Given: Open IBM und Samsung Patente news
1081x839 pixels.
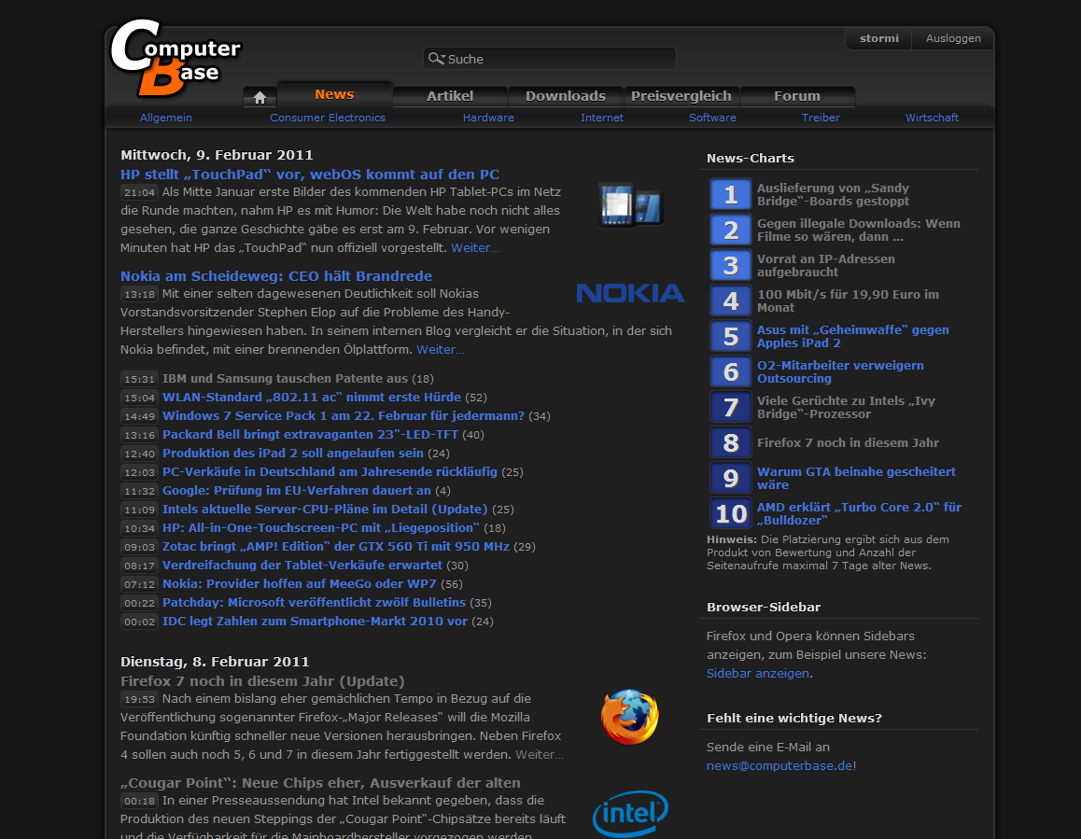Looking at the screenshot, I should point(285,379).
